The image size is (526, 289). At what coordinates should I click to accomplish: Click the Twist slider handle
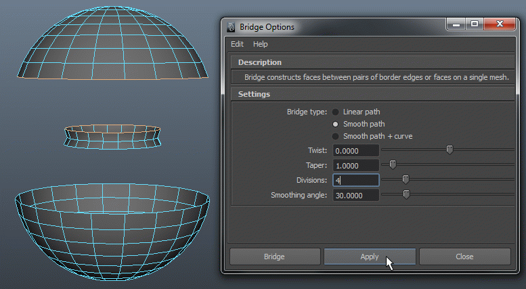click(450, 150)
